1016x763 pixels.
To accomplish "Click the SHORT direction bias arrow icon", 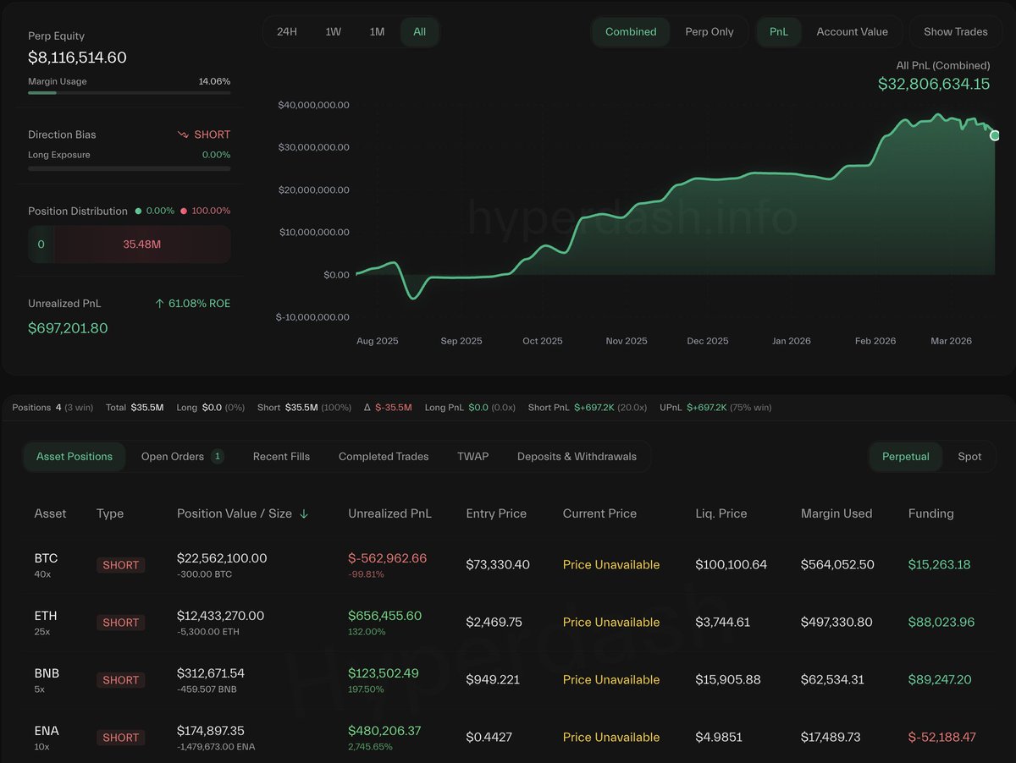I will pyautogui.click(x=183, y=134).
